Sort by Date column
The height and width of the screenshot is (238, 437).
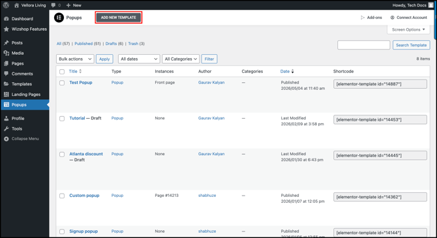point(285,71)
